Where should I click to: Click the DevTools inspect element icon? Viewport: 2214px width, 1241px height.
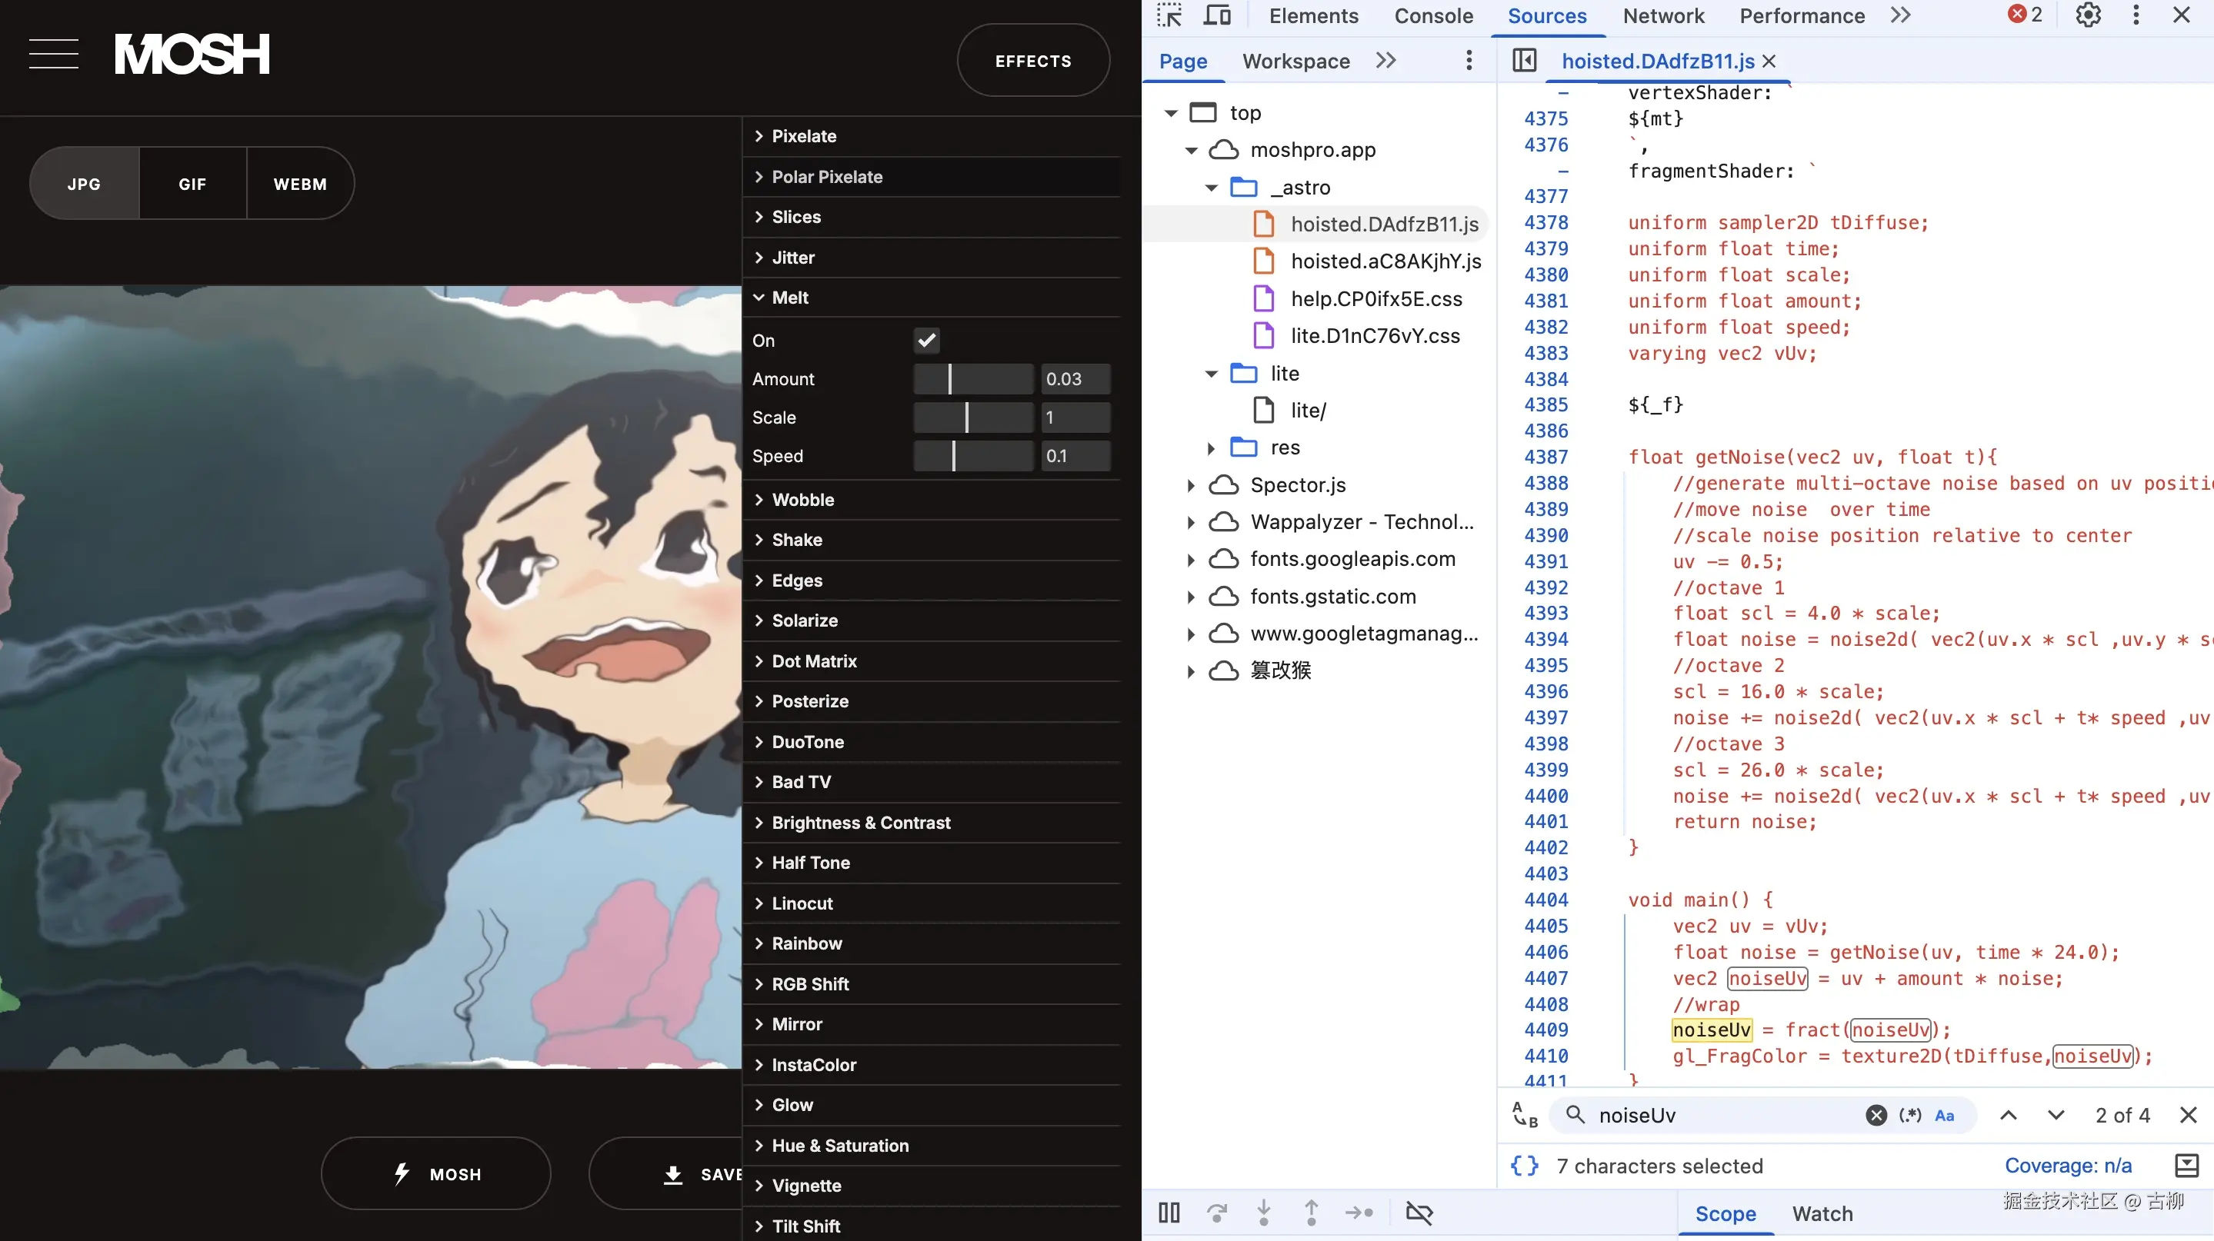[1169, 15]
